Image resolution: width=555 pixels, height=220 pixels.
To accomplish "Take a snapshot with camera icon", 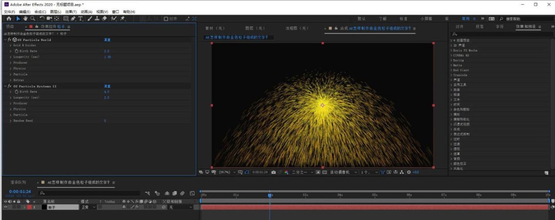I will click(x=273, y=172).
